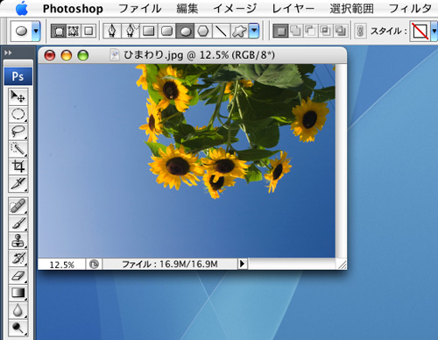Click the Ps logo atop the toolbox
438x340 pixels.
tap(18, 76)
